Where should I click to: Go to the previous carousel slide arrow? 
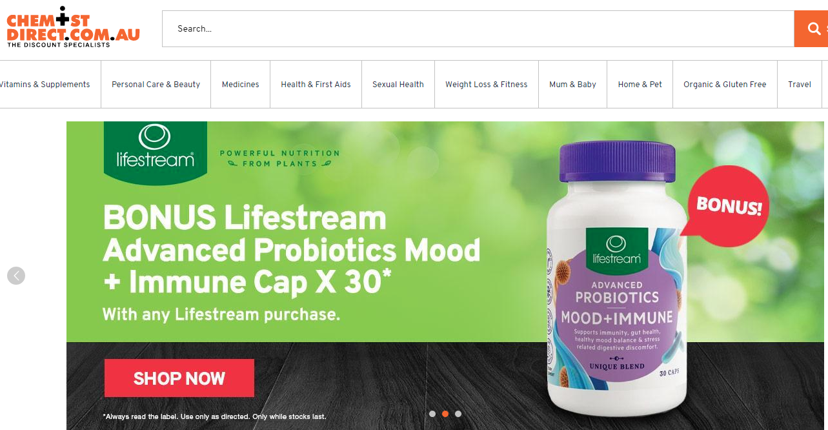pos(16,276)
